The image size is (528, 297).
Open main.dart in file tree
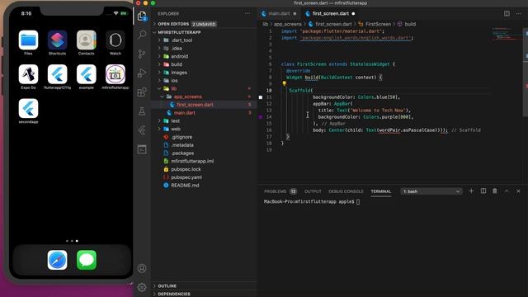204,113
